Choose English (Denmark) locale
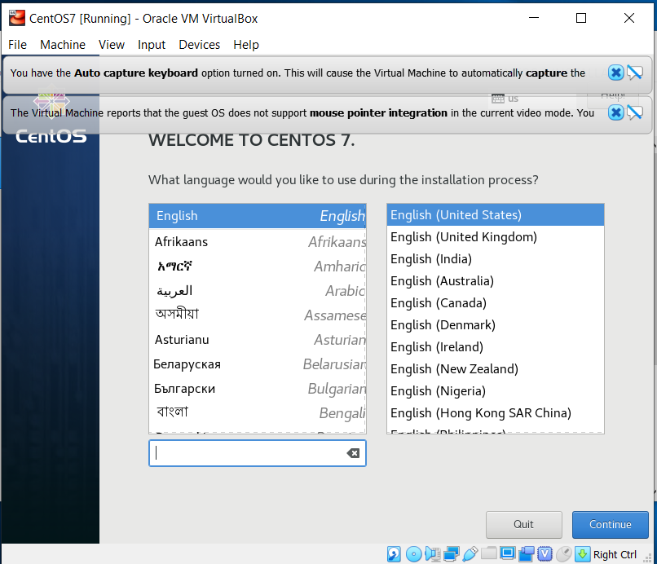657x564 pixels. coord(496,325)
